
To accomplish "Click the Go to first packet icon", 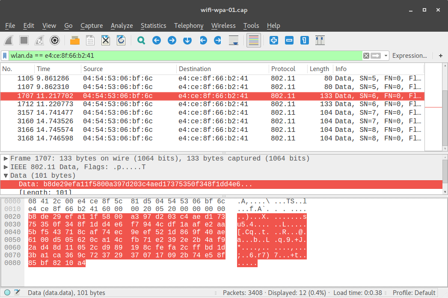I will [x=202, y=40].
